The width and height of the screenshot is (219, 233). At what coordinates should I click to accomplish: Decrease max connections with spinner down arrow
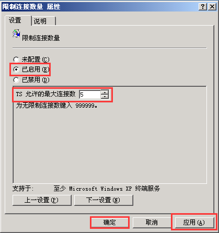tap(105, 97)
